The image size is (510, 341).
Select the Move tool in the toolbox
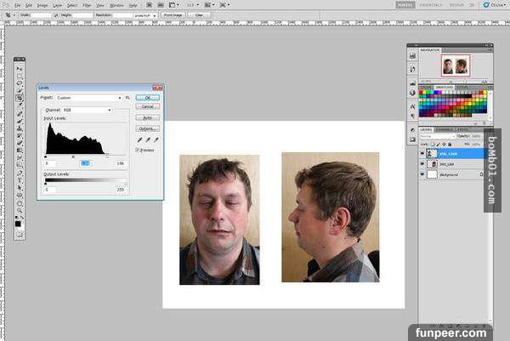coord(20,68)
